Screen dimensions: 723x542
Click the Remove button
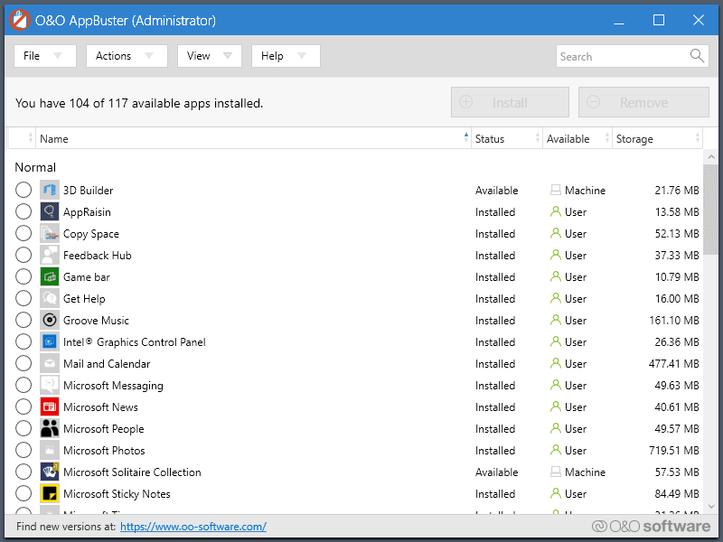[x=643, y=102]
